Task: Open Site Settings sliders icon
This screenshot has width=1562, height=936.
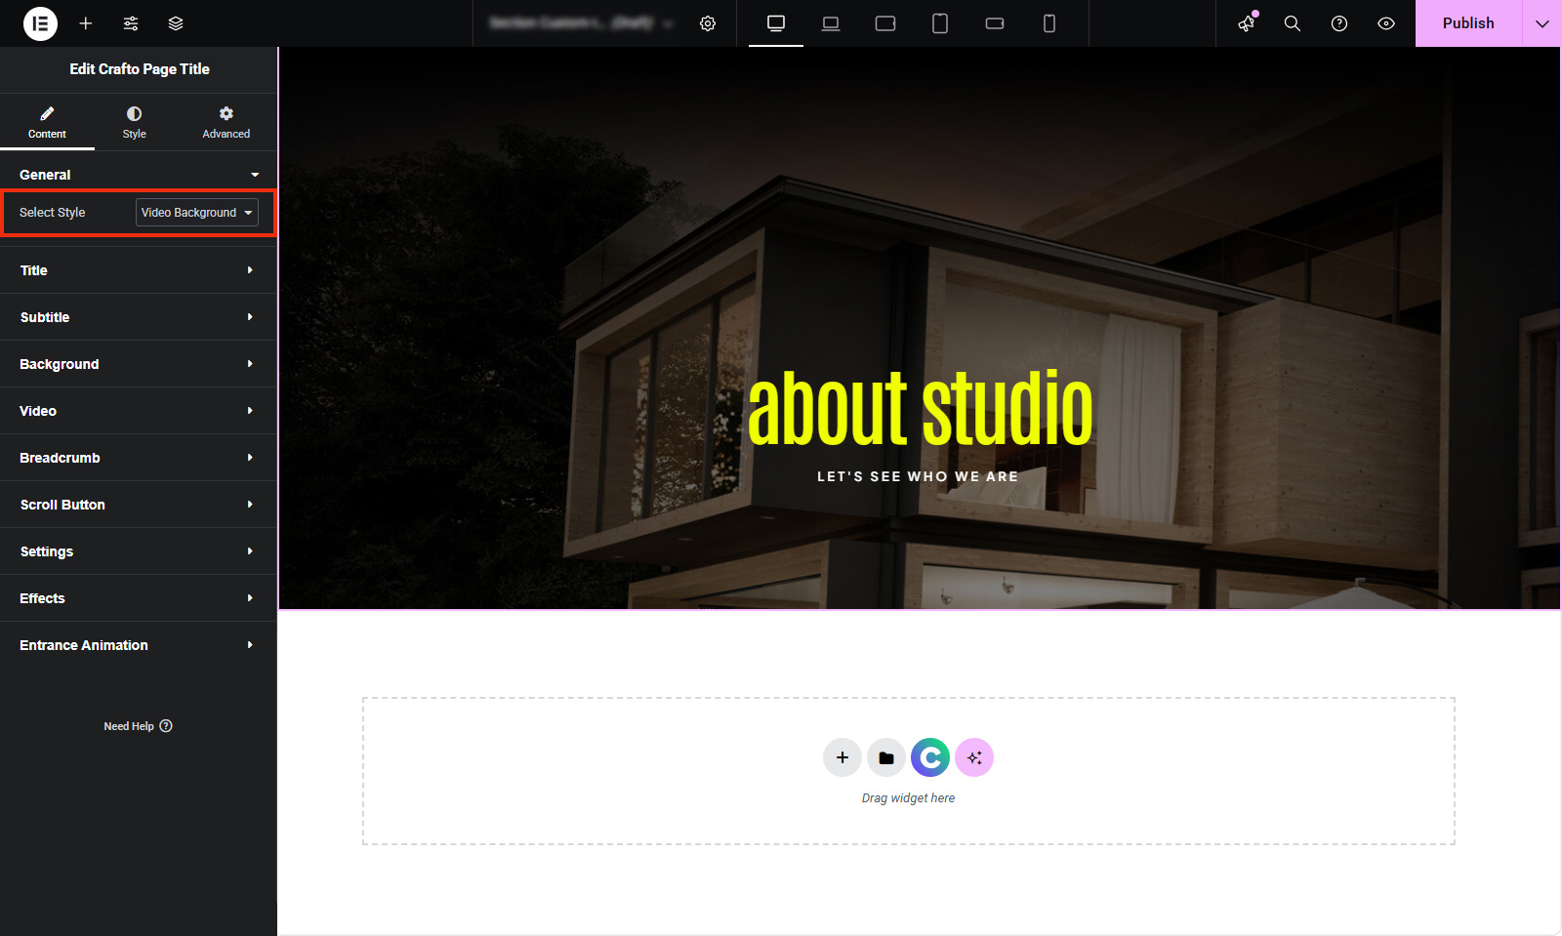Action: click(x=131, y=23)
